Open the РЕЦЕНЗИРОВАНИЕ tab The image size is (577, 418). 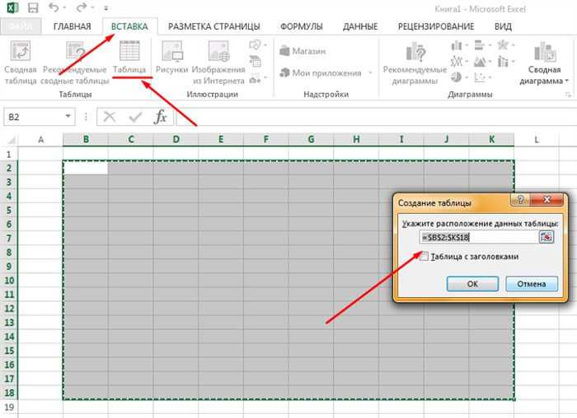tap(436, 26)
